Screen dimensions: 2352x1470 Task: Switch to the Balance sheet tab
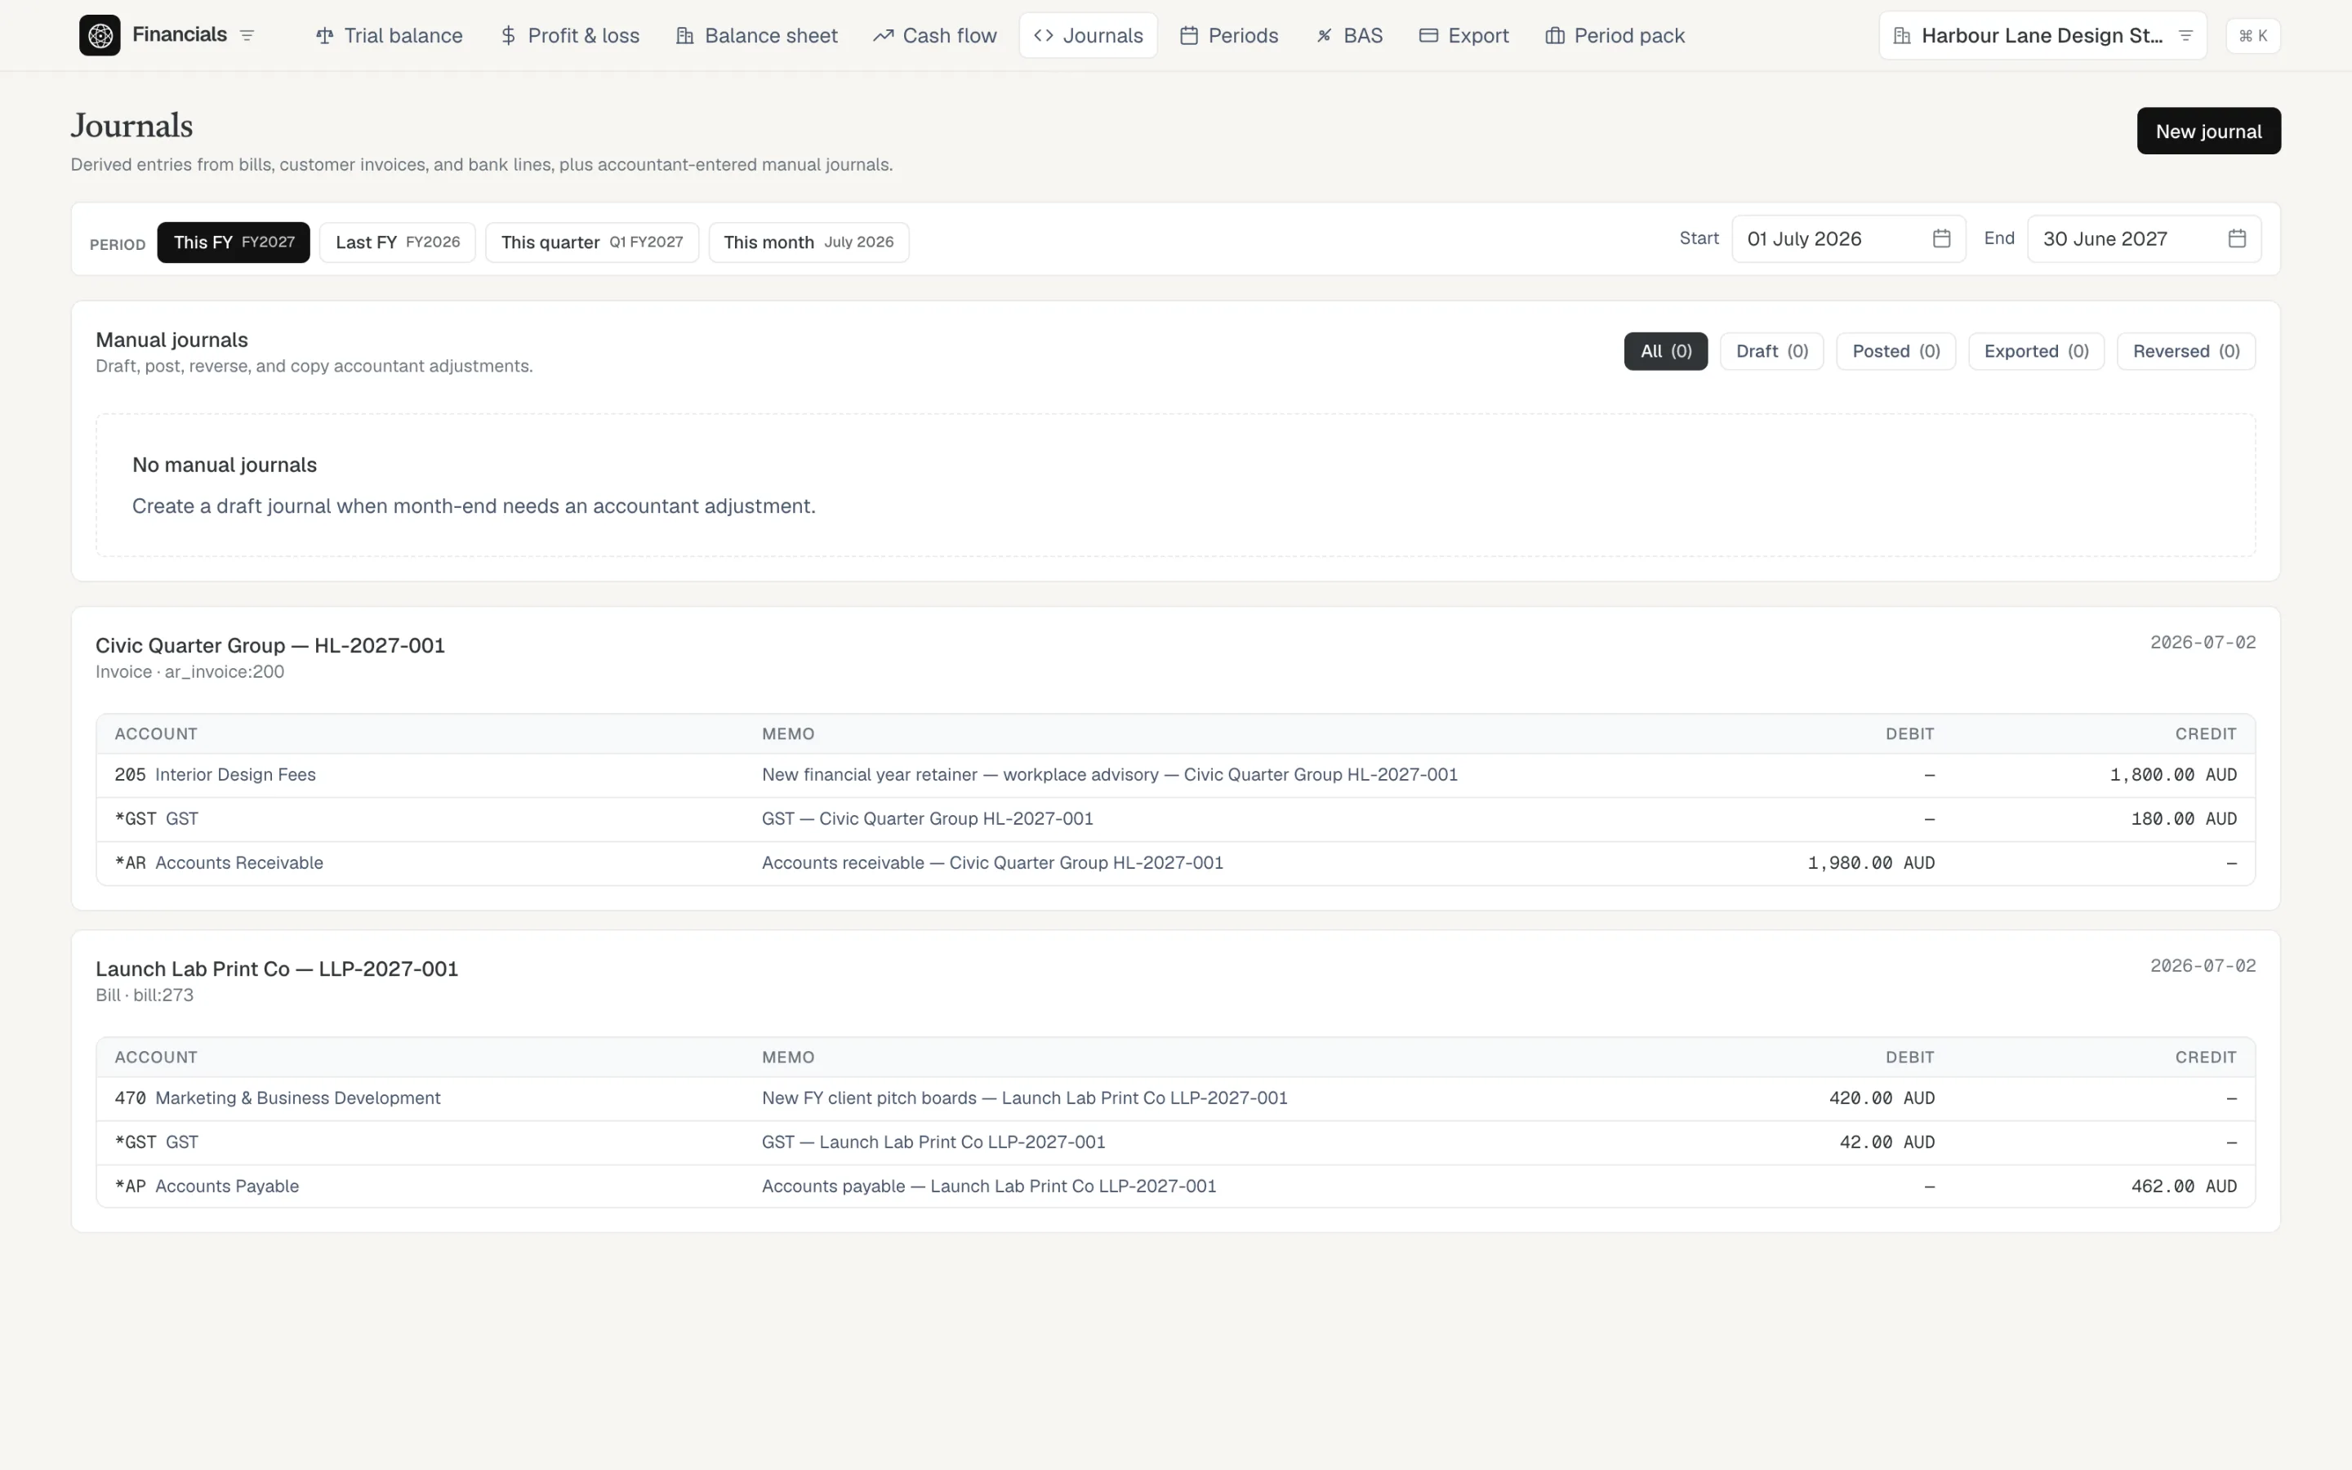[756, 36]
